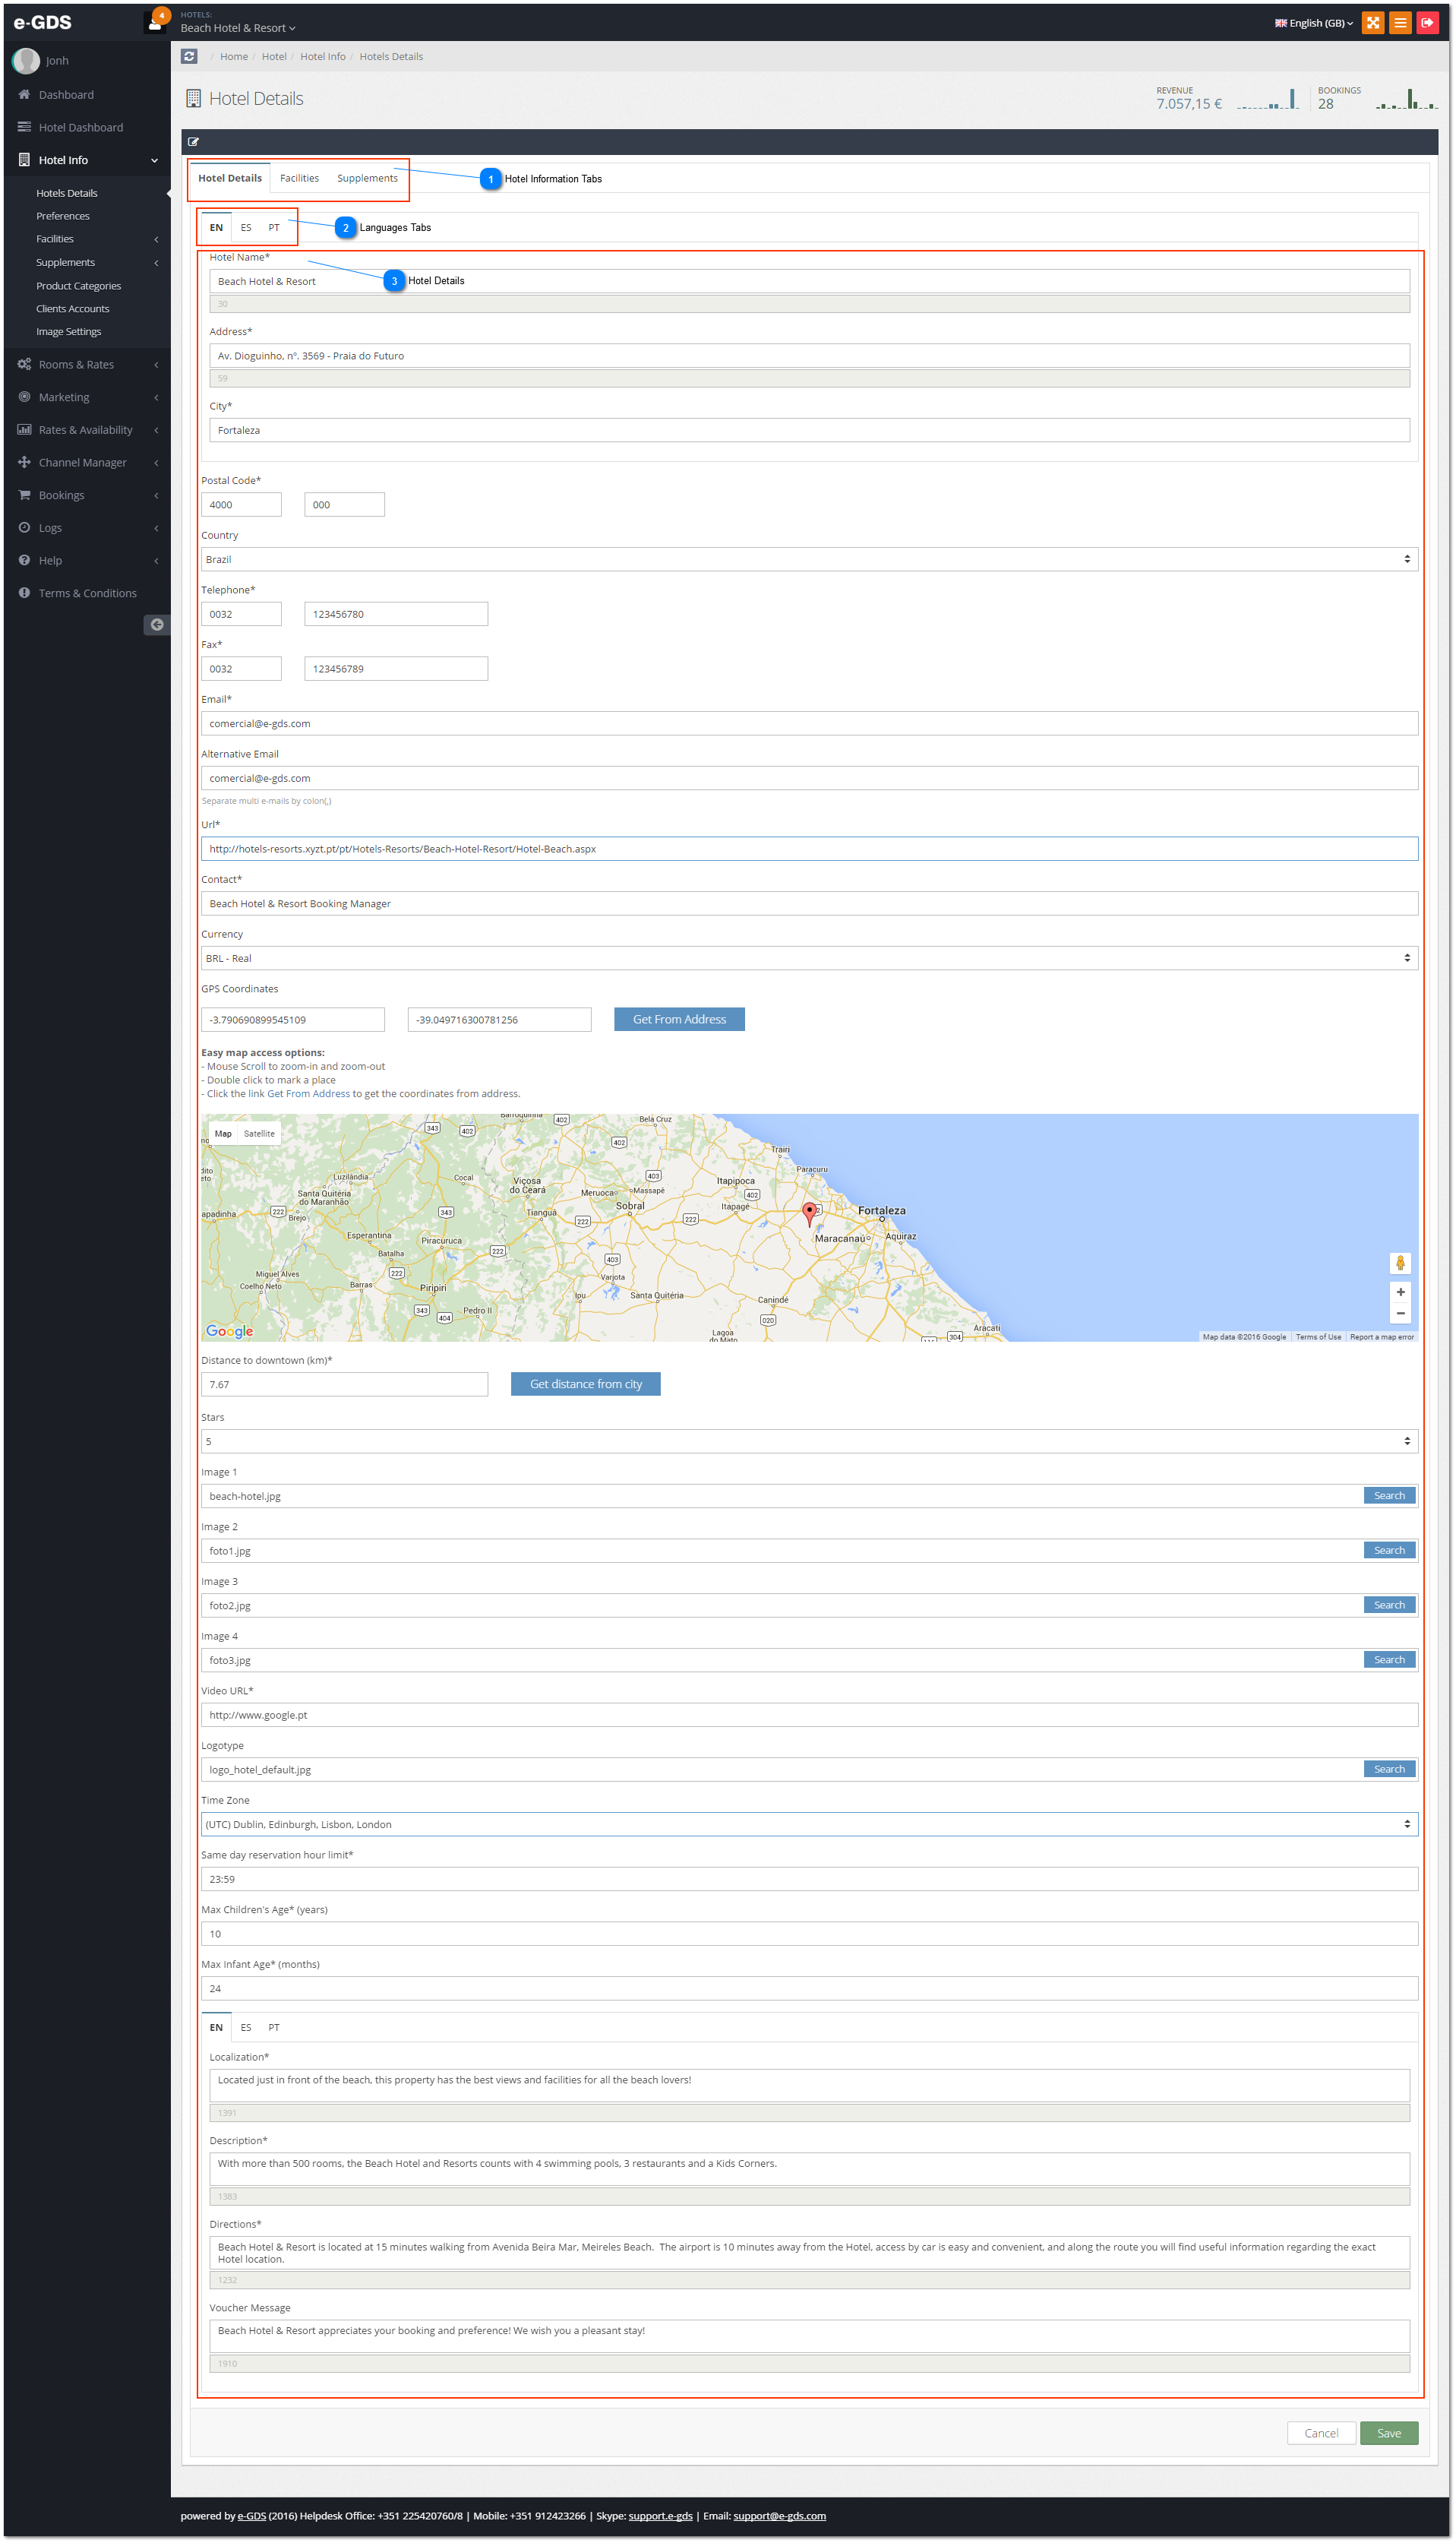Select the lower PT tab above Localization

click(x=274, y=2028)
